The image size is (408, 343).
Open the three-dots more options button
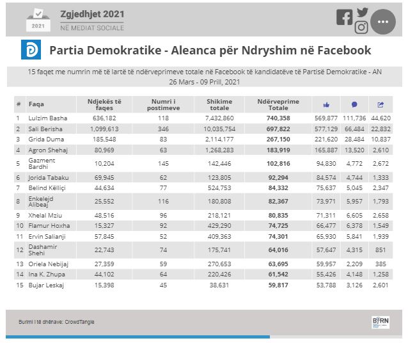(x=383, y=22)
